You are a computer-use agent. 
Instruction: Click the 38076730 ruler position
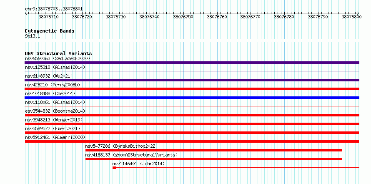point(116,17)
